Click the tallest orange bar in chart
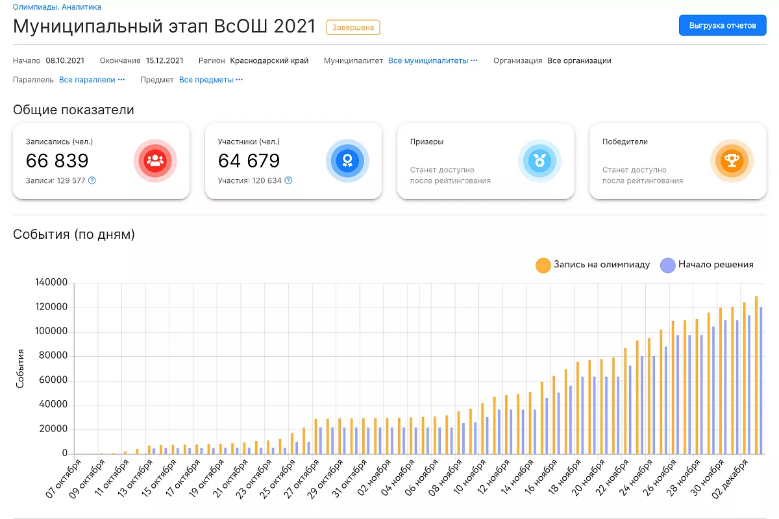779x519 pixels. pos(756,375)
